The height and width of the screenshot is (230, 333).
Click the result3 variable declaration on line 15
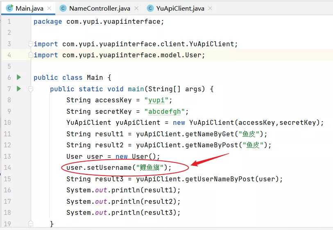[109, 179]
